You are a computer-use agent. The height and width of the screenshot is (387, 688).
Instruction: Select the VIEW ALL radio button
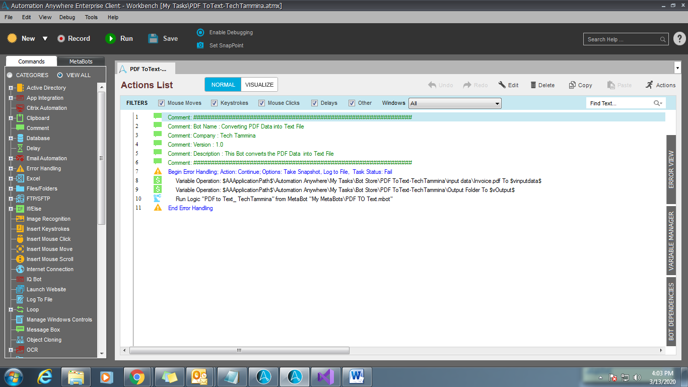(x=60, y=75)
